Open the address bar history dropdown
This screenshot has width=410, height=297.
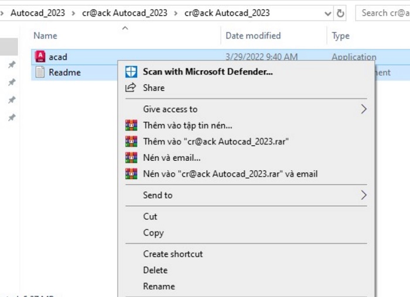(x=327, y=13)
